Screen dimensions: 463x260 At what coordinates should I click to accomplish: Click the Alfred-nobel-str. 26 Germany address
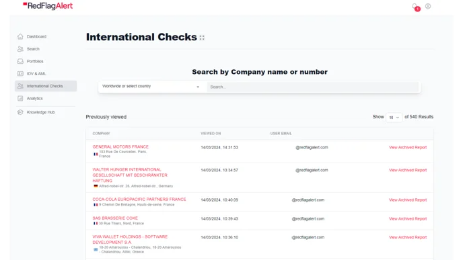136,186
